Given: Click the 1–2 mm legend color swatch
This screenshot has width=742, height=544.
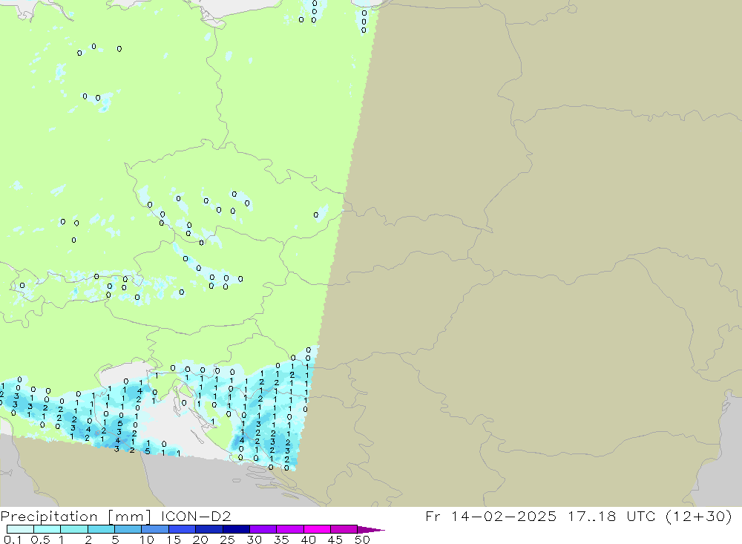Looking at the screenshot, I should point(73,529).
